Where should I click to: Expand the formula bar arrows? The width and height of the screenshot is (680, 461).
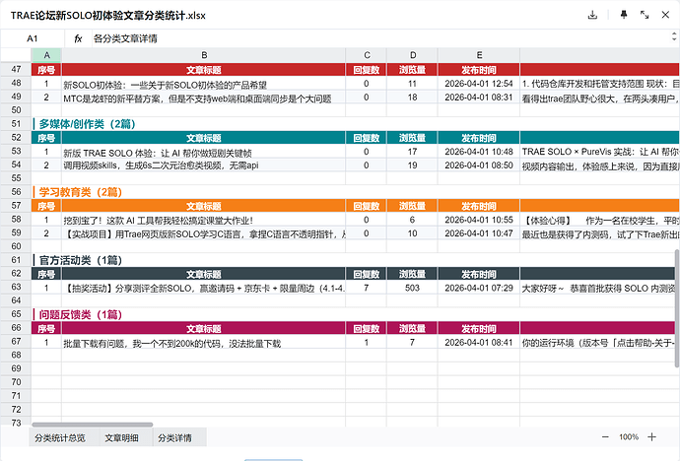pos(674,36)
